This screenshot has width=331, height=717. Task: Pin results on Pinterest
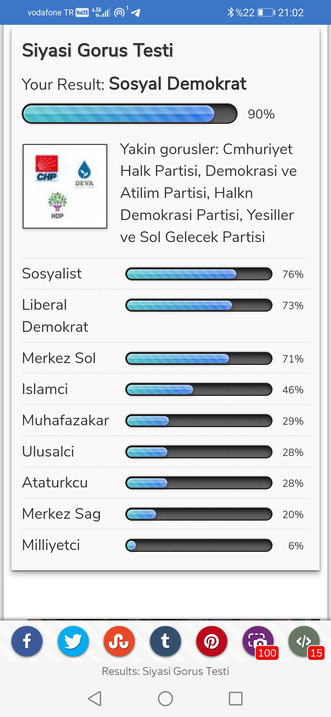click(x=212, y=641)
